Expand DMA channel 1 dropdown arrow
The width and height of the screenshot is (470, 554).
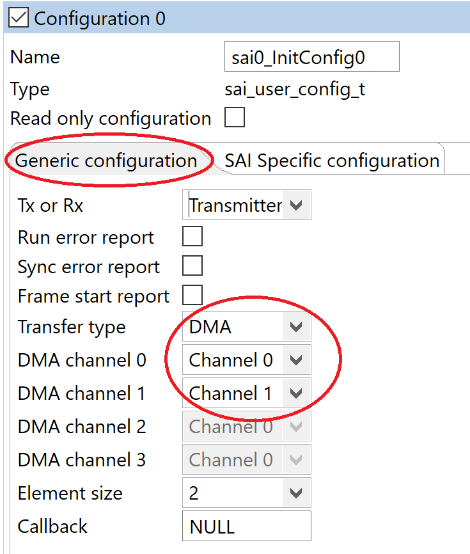(x=296, y=393)
